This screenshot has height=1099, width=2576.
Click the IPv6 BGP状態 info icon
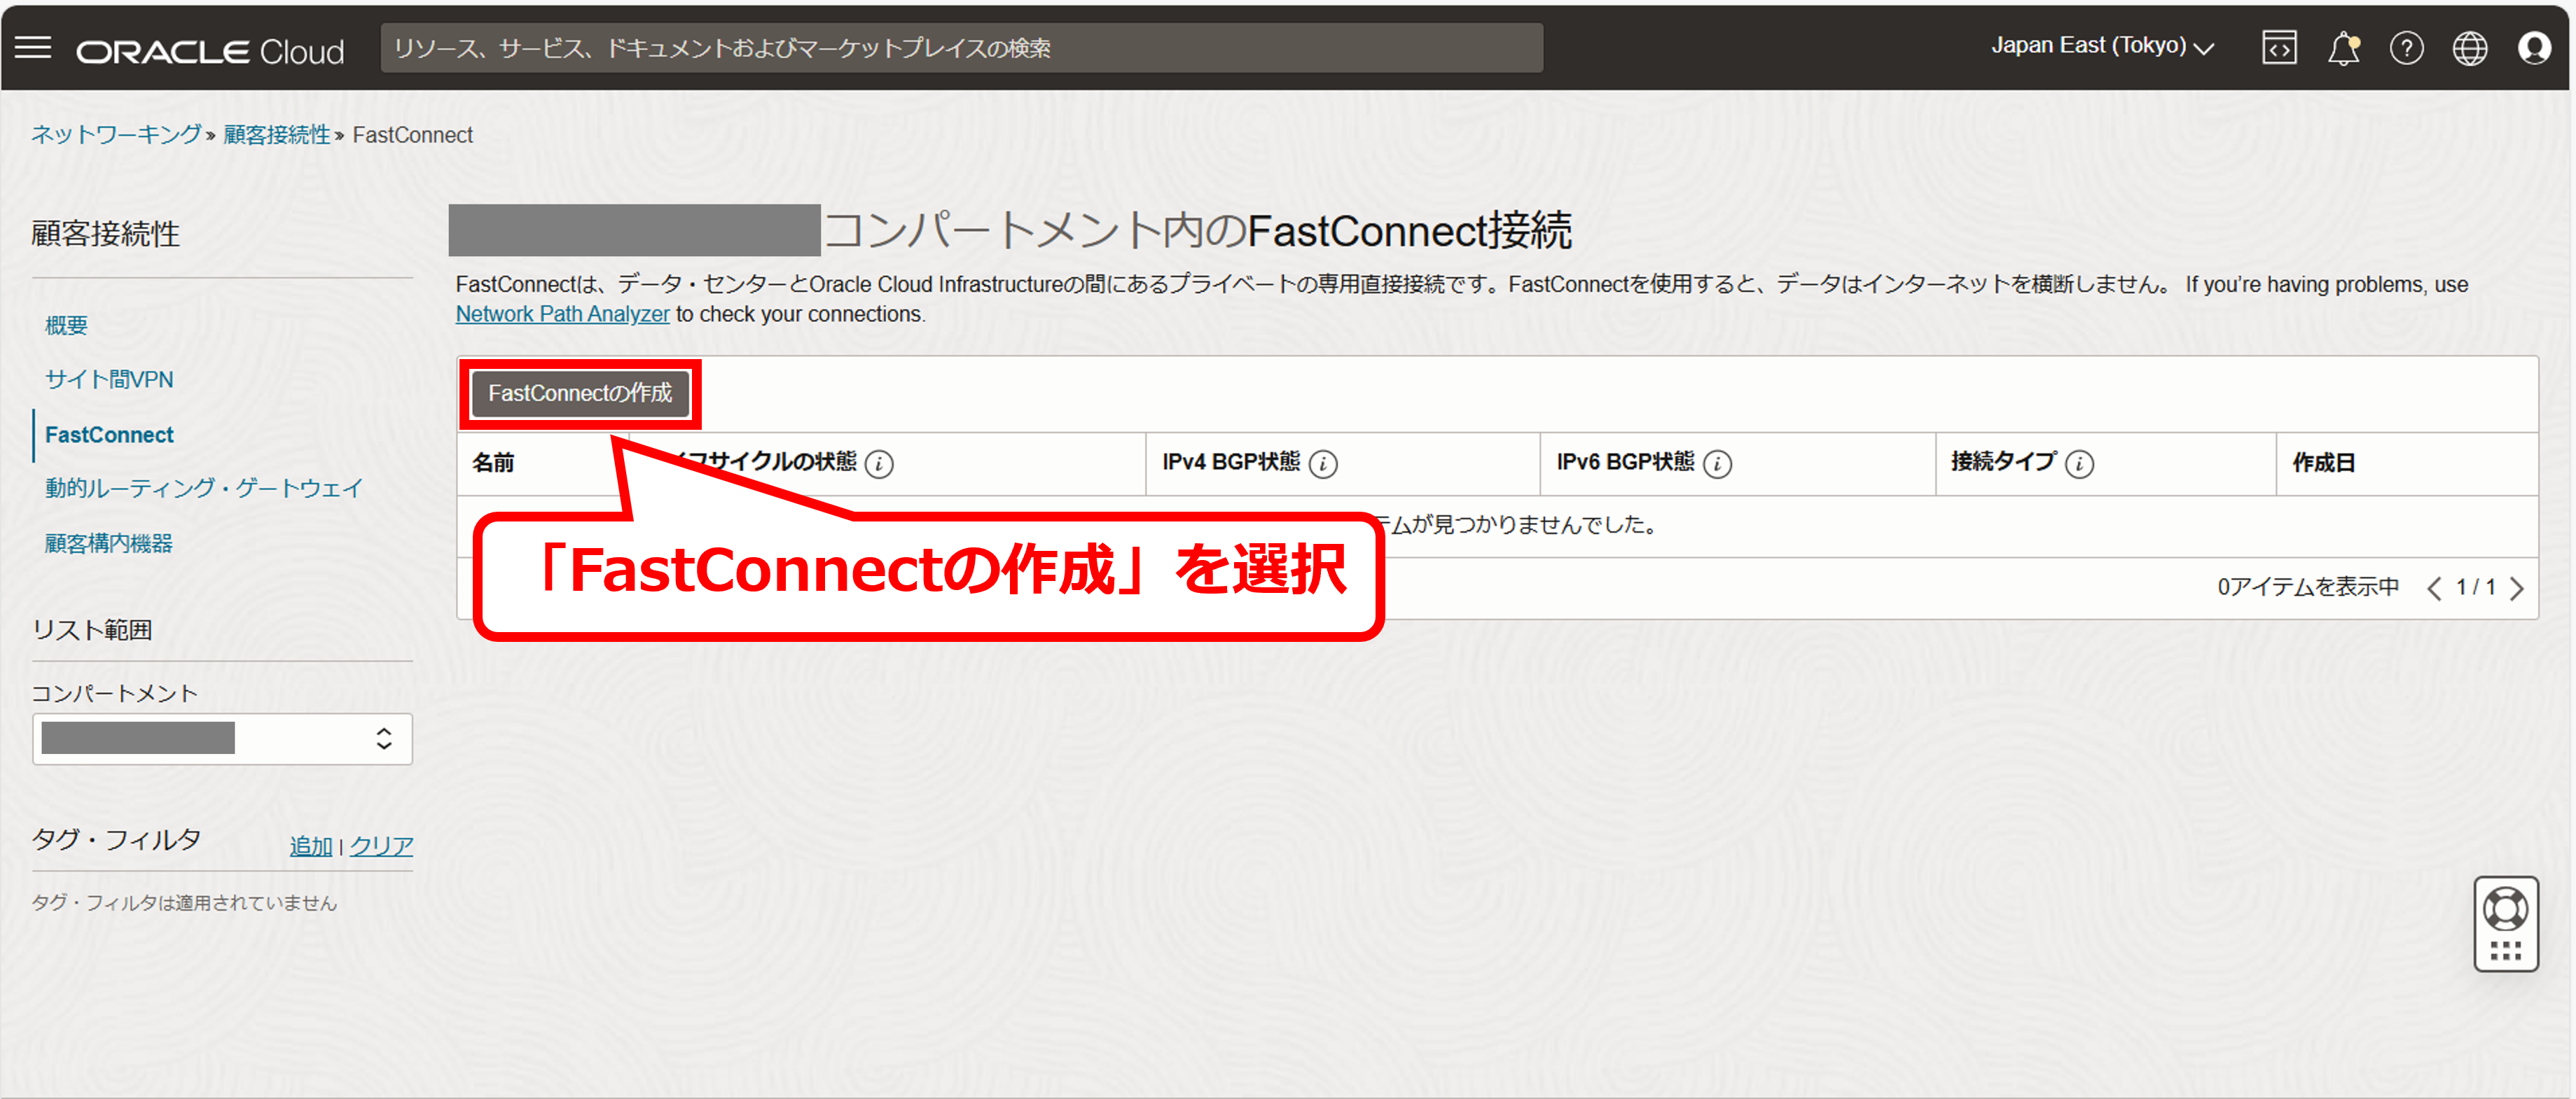click(1717, 463)
